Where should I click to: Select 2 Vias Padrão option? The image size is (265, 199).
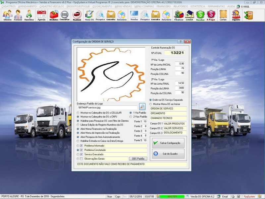tap(131, 117)
